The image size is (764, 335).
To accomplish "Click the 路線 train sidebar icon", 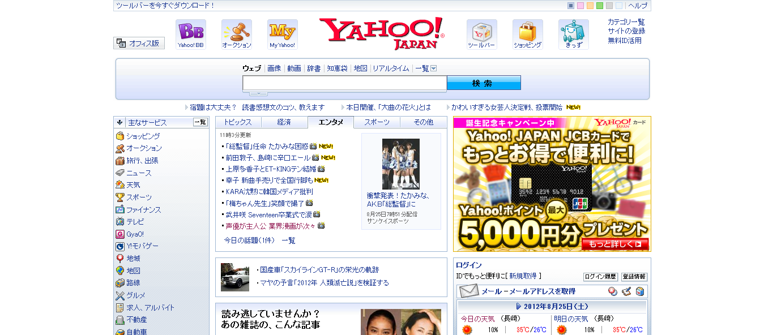I will [x=120, y=283].
